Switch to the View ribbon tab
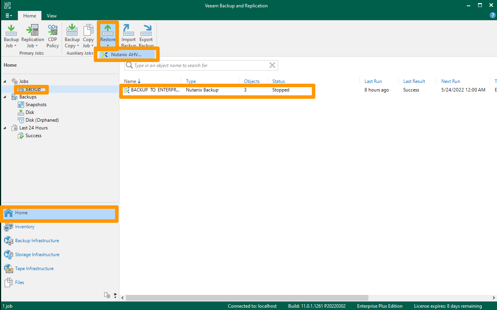This screenshot has width=497, height=310. tap(52, 16)
